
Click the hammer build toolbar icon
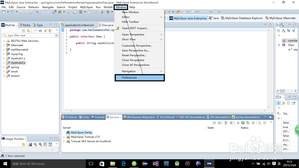[69, 12]
